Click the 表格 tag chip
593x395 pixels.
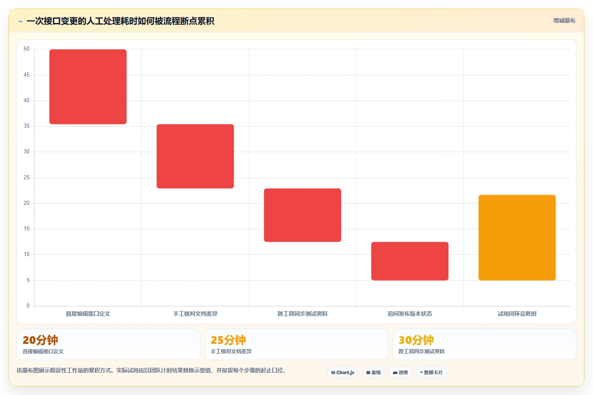[373, 372]
